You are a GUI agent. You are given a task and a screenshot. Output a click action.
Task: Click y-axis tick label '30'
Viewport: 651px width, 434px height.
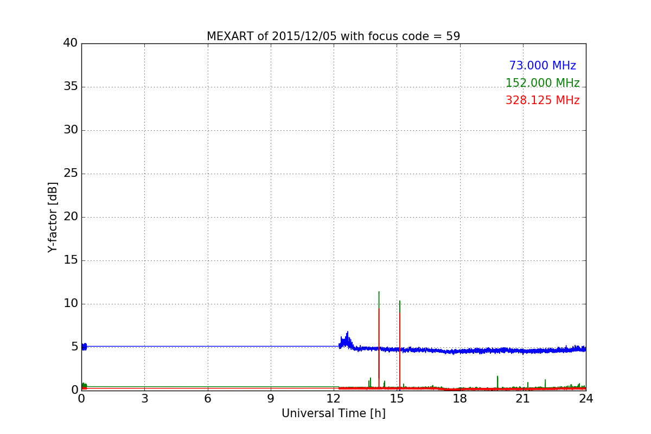(71, 130)
